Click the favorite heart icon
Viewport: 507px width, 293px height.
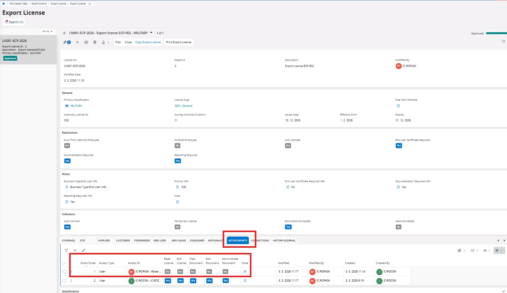point(503,41)
